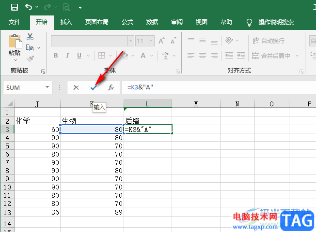Expand the 粘贴 options dropdown arrow
The image size is (316, 232).
16,60
